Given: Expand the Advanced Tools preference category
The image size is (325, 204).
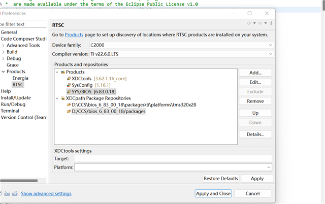Looking at the screenshot, I should 3,45.
